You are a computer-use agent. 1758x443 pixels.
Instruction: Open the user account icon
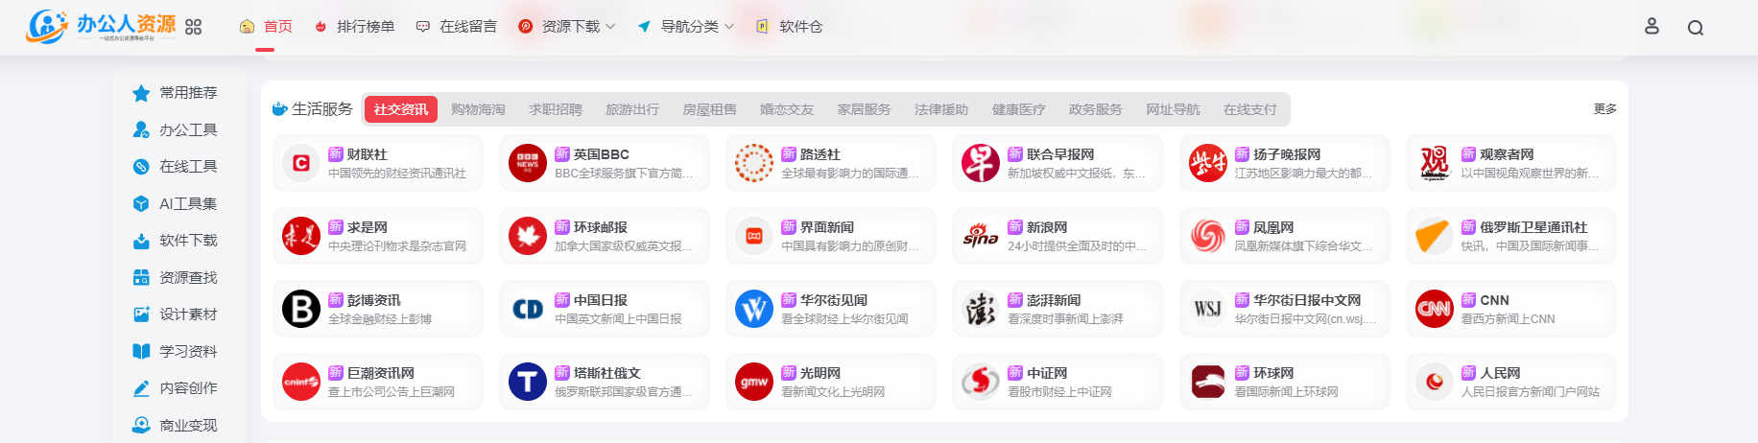[1651, 26]
